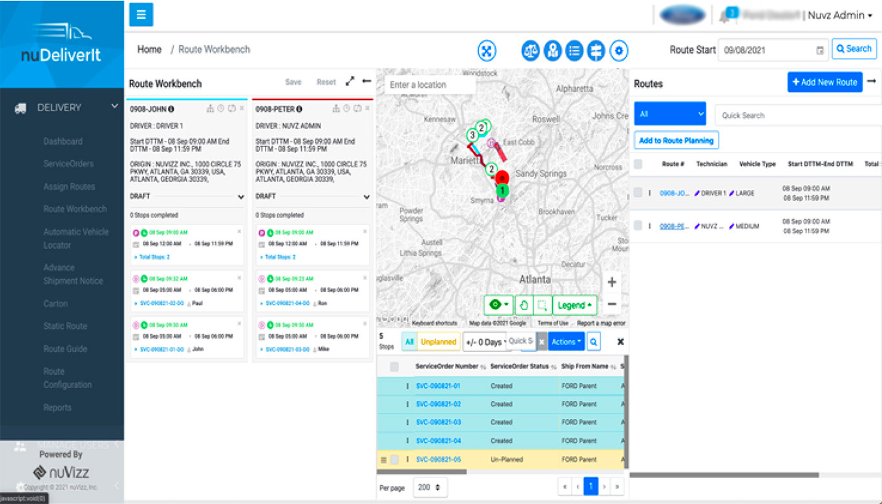Screen dimensions: 882x504
Task: Collapse the Legend panel on the map
Action: (574, 304)
